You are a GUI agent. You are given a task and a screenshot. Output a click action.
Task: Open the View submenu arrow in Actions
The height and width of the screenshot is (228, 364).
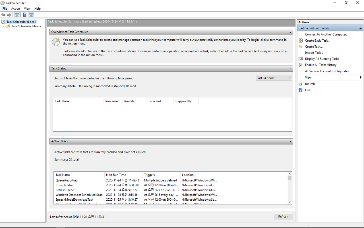361,78
